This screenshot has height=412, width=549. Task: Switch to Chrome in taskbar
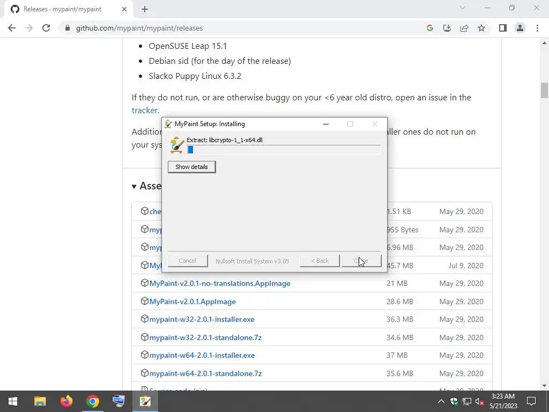pos(92,401)
